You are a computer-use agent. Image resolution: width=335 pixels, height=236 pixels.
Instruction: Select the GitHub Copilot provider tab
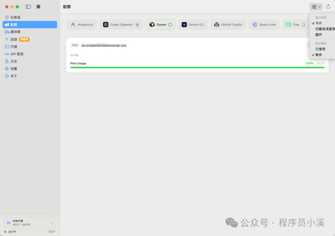[x=228, y=24]
